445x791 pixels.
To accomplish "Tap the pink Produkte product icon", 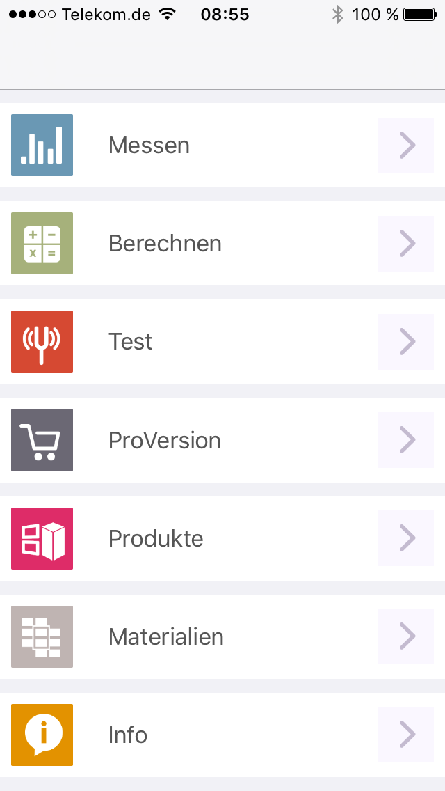I will [42, 538].
